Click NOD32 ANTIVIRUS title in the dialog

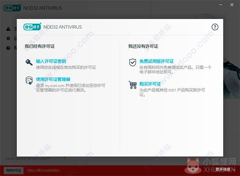[x=63, y=27]
